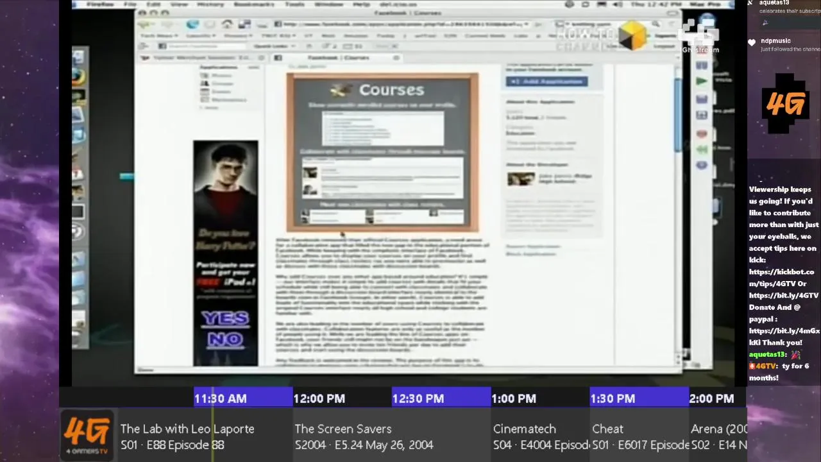Screen dimensions: 821x462
Task: Click the 4GTV username in chat reply
Action: (766, 366)
